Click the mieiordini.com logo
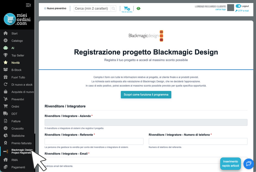The height and width of the screenshot is (172, 256). coord(17,19)
